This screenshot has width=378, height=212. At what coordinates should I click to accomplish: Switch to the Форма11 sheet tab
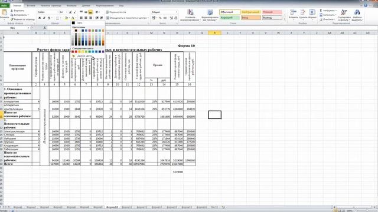click(127, 207)
